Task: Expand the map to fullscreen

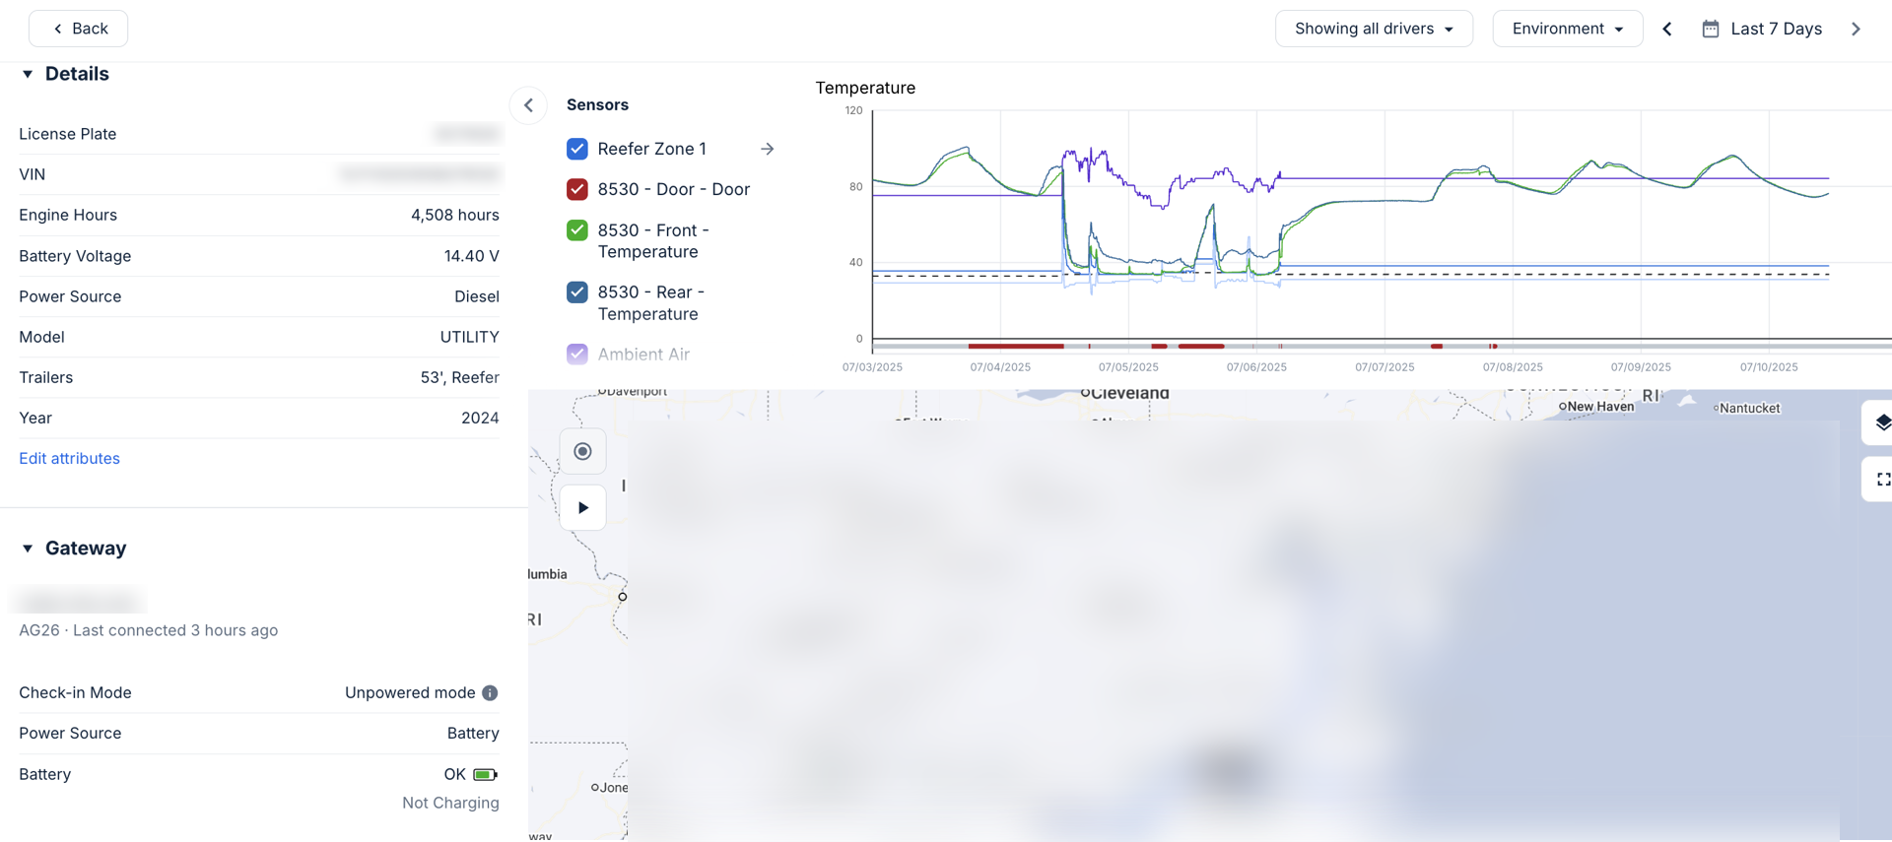Action: click(1881, 480)
